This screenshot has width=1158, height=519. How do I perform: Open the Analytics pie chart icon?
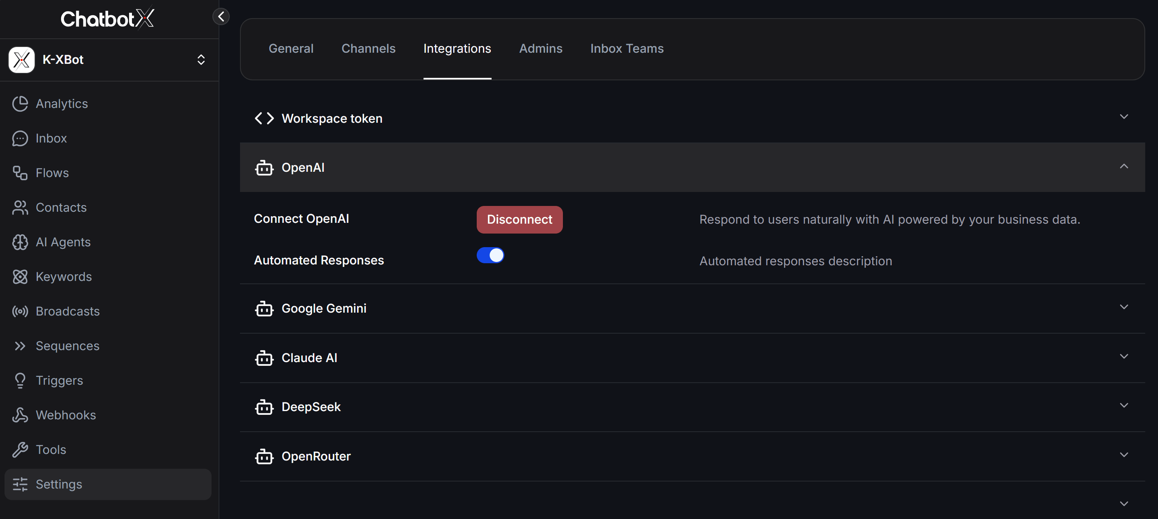click(x=20, y=104)
